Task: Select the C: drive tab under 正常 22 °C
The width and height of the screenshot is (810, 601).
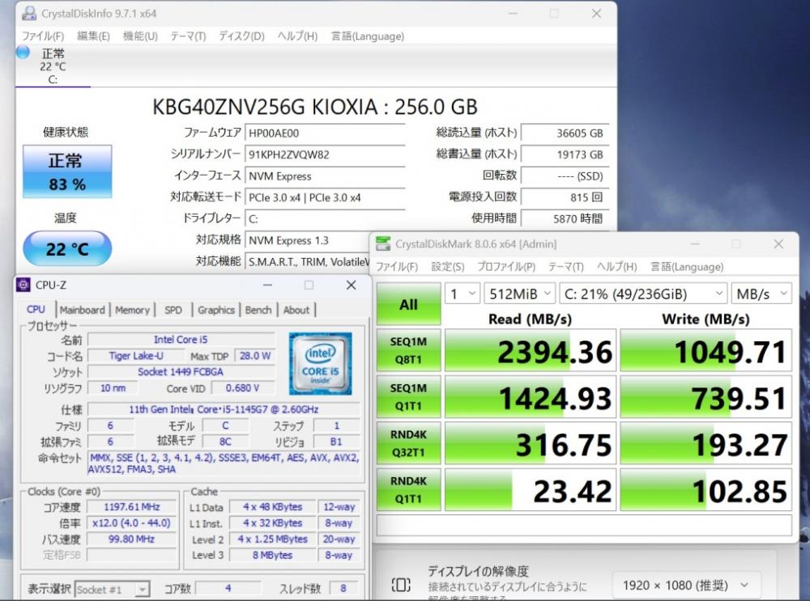Action: pyautogui.click(x=53, y=66)
